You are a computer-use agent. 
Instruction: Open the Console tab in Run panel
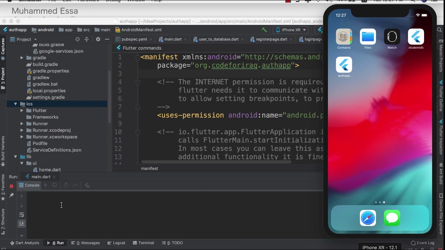(29, 185)
